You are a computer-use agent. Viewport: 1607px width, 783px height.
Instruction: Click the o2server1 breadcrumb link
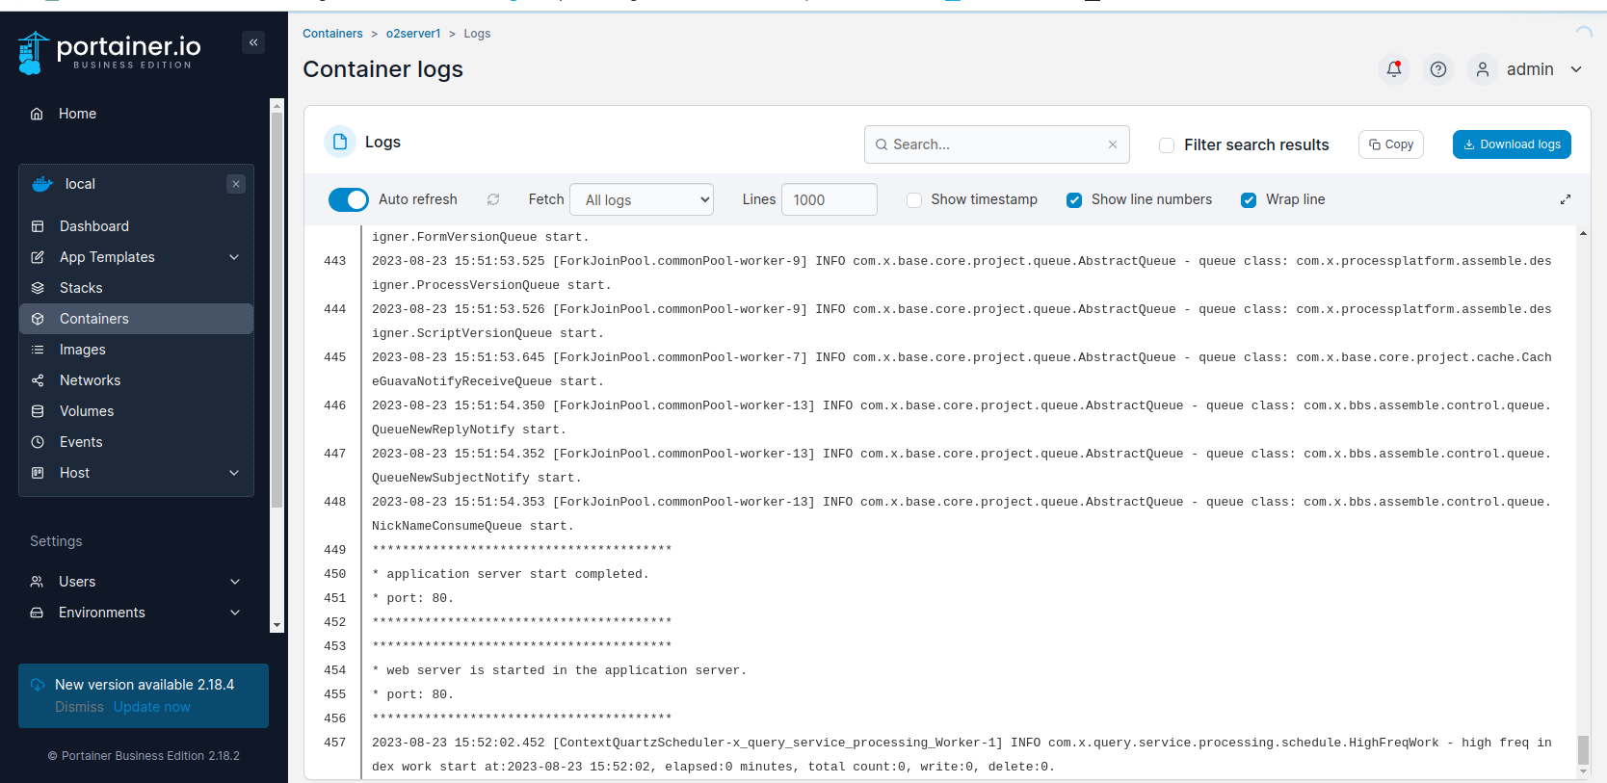pos(413,34)
